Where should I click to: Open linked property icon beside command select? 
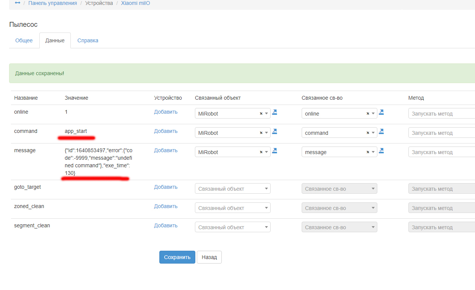tap(382, 131)
